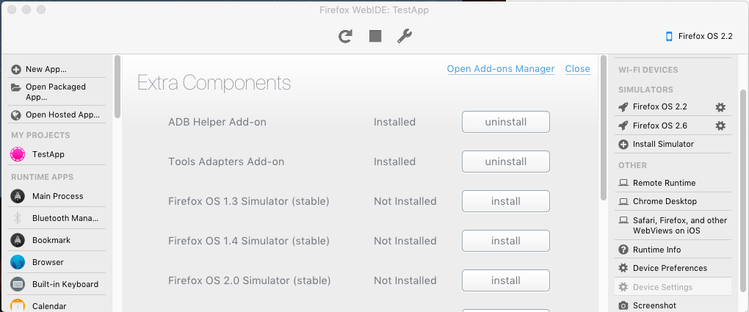Viewport: 749px width, 312px height.
Task: Uninstall the ADB Helper Add-on
Action: [x=505, y=122]
